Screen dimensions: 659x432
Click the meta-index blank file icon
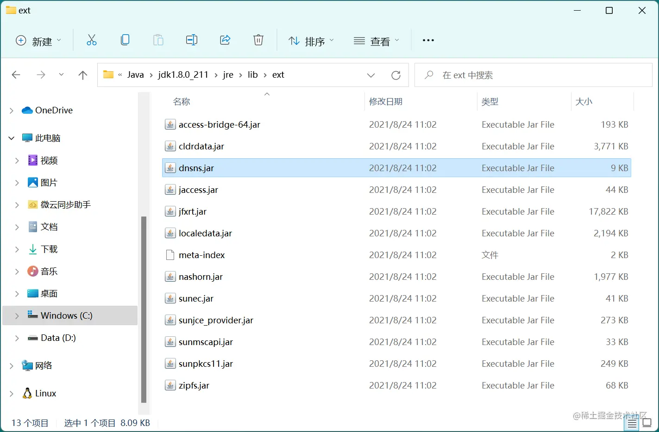(x=170, y=255)
